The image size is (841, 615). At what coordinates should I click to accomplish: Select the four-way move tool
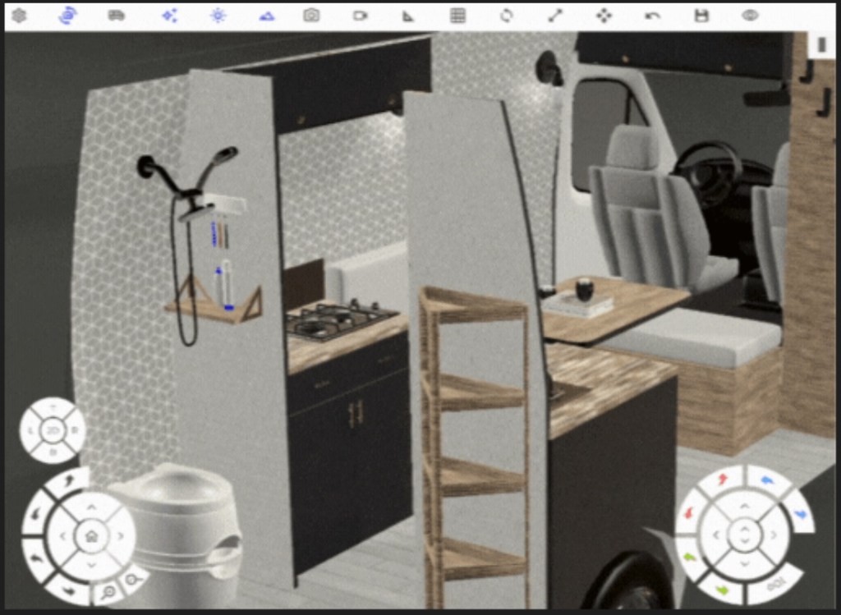click(604, 16)
